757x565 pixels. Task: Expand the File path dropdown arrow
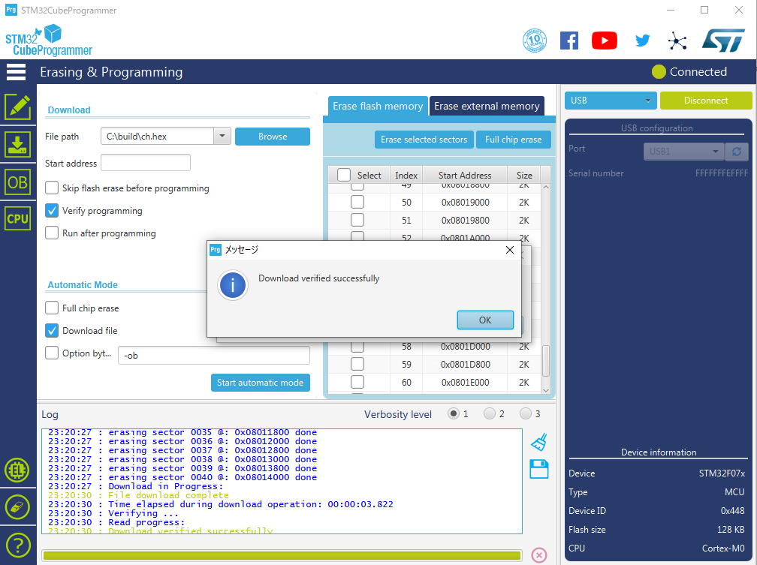click(x=222, y=136)
